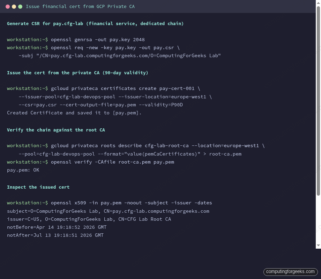Select the root-ca.pem filename in the verify command

pyautogui.click(x=134, y=162)
